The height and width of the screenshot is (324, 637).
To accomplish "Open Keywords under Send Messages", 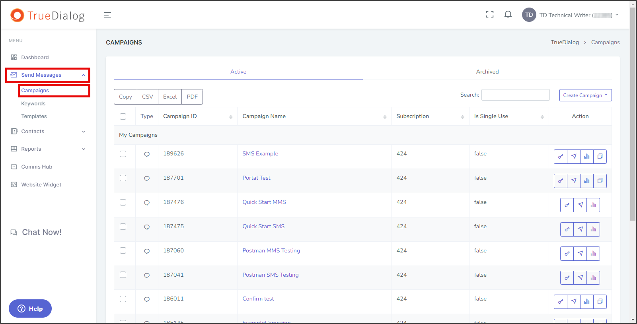I will coord(33,104).
